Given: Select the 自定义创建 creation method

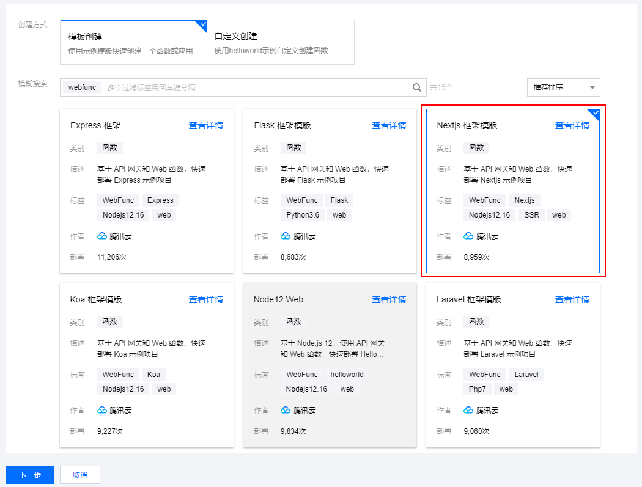Looking at the screenshot, I should point(281,42).
